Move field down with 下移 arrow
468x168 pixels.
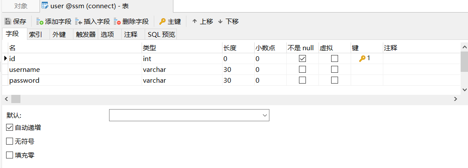coord(220,21)
